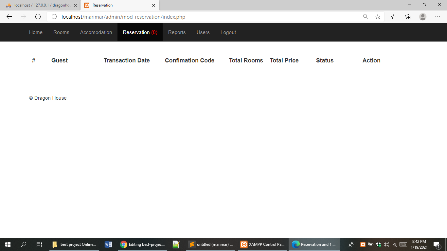Screen dimensions: 447x251
Task: Reload the current page
Action: pyautogui.click(x=38, y=17)
